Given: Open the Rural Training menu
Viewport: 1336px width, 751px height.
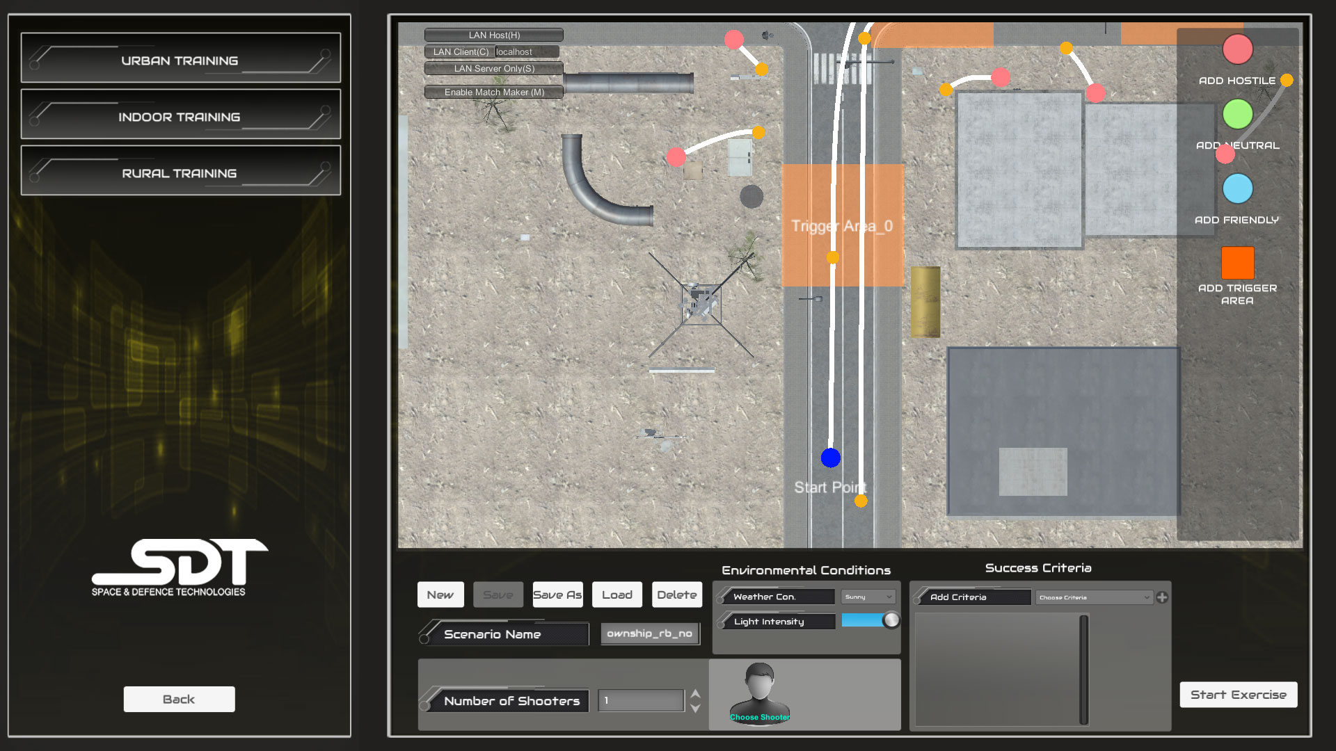Looking at the screenshot, I should 180,172.
